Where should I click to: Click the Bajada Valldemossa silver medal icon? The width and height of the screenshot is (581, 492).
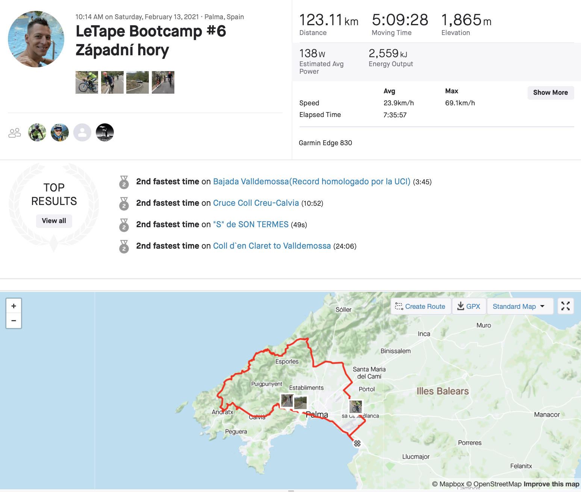pyautogui.click(x=124, y=182)
